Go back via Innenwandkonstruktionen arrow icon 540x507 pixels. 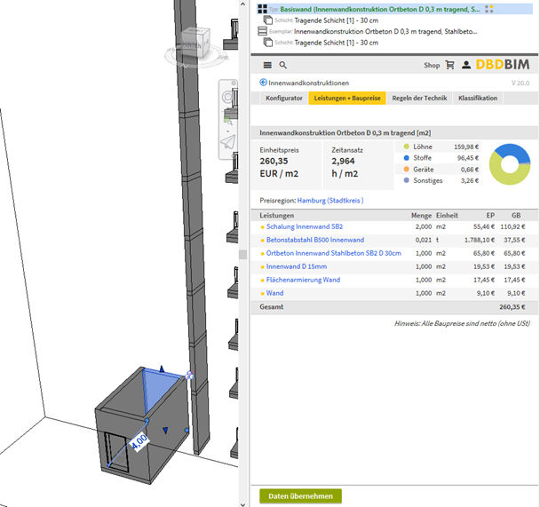coord(263,83)
